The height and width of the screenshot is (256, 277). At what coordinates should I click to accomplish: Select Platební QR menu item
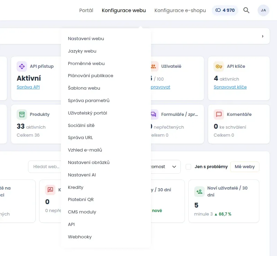coord(81,200)
